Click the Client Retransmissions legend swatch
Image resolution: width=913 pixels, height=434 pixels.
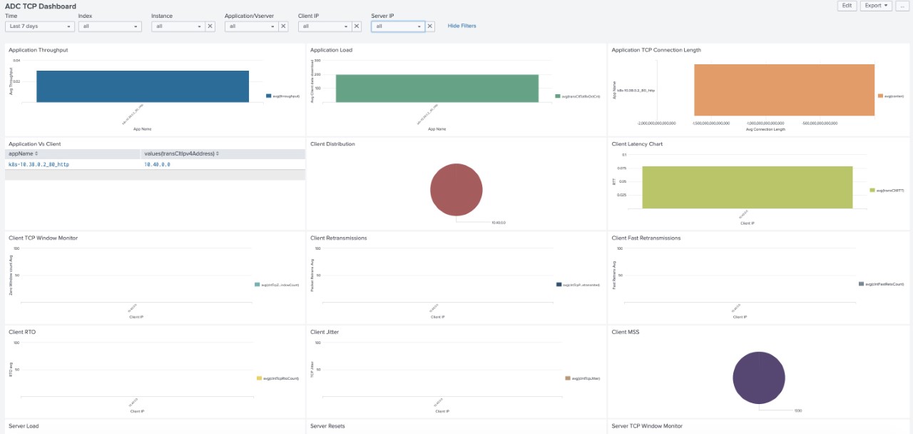coord(558,284)
